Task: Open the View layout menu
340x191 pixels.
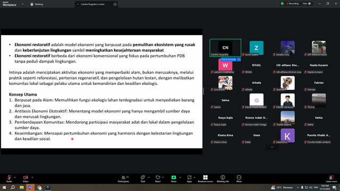Action: coord(307,4)
